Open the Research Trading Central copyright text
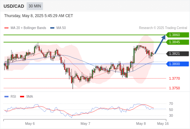This screenshot has width=190, height=129. pos(163,28)
